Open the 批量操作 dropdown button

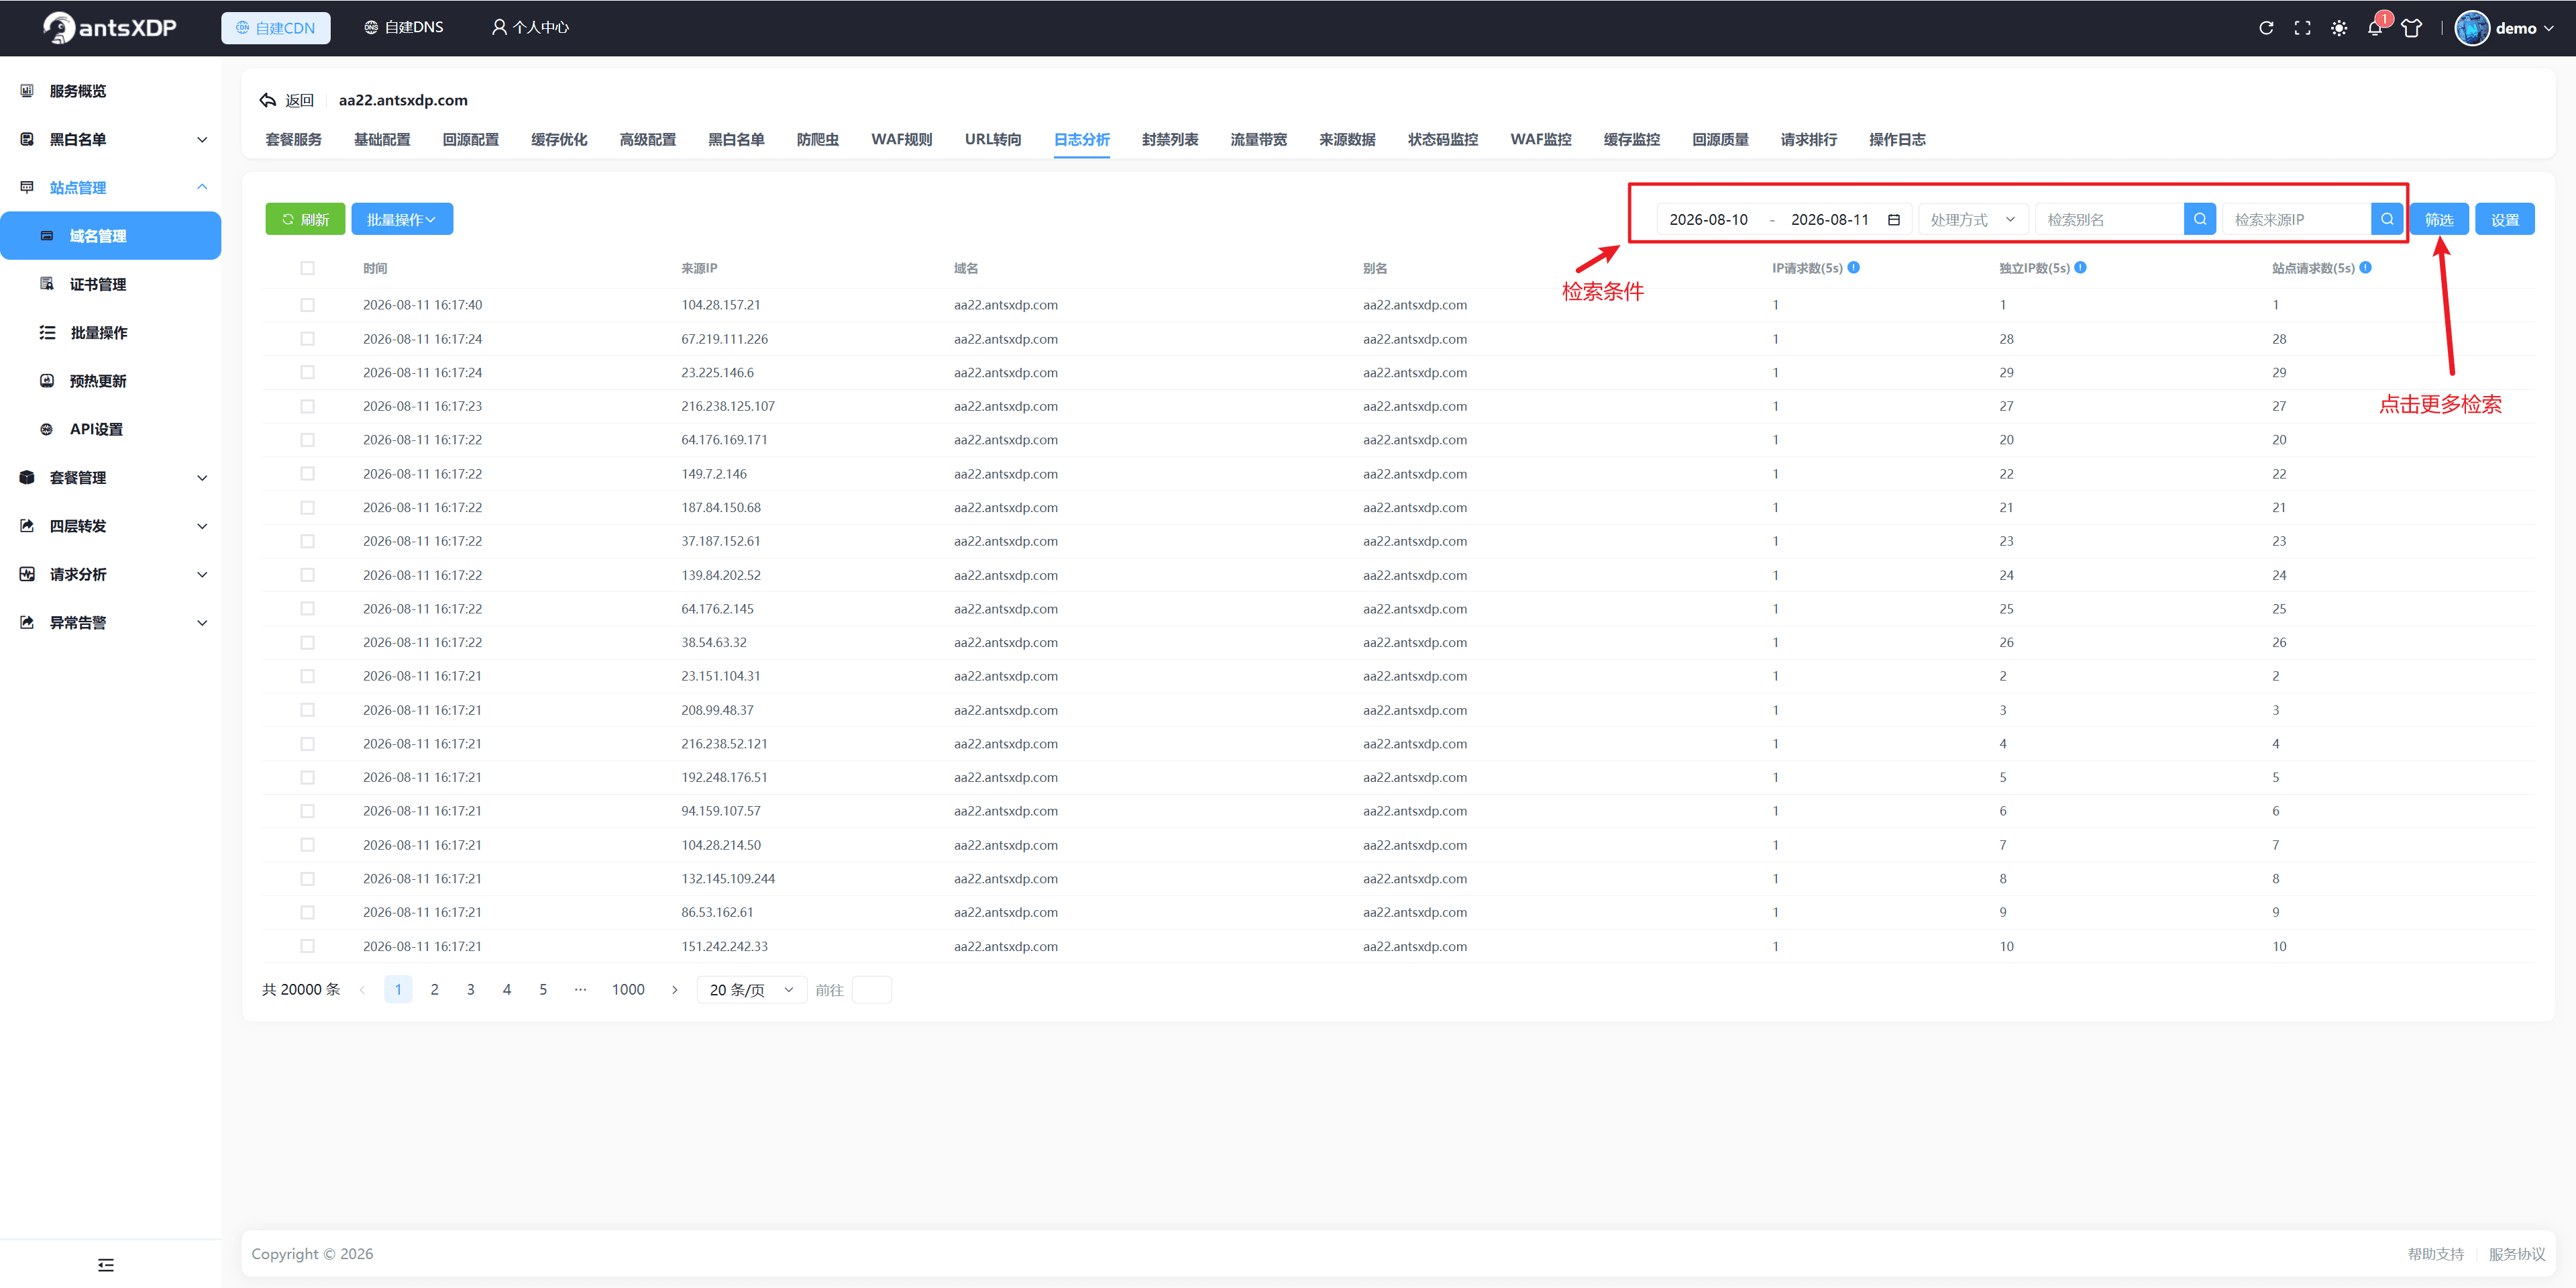(x=402, y=219)
